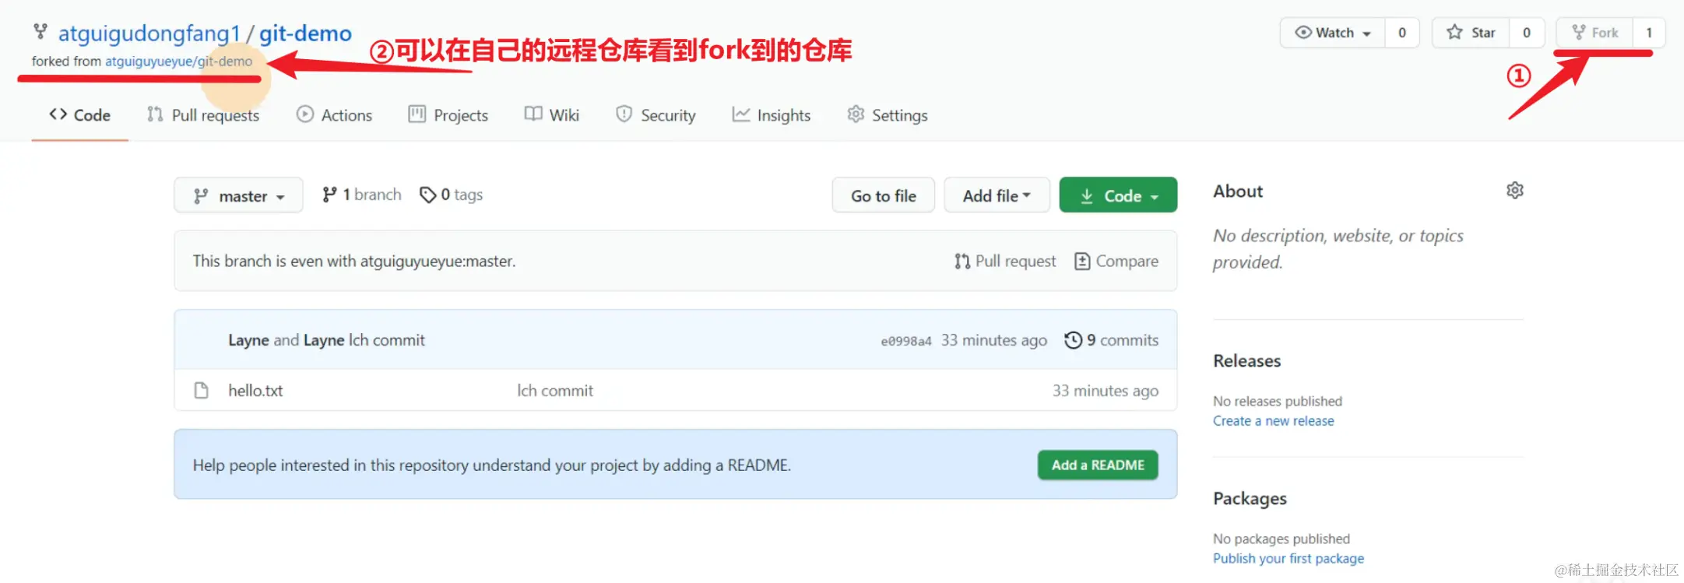The image size is (1684, 583).
Task: Open the lch commit message in the header row
Action: (x=387, y=340)
